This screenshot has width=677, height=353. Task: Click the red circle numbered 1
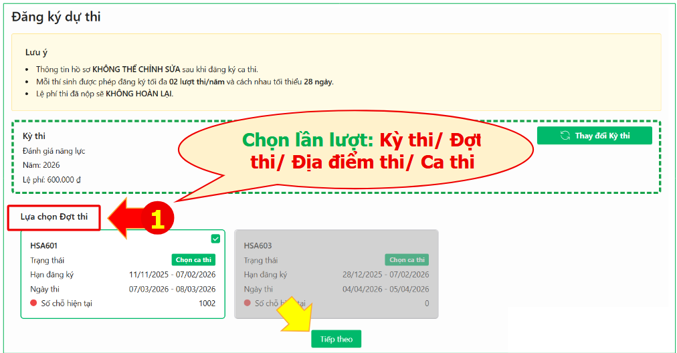point(157,219)
